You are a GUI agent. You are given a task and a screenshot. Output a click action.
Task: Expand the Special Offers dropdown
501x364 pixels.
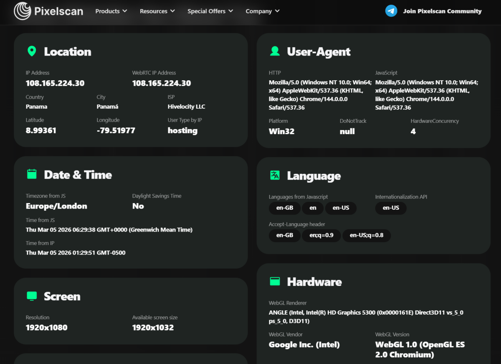coord(210,11)
